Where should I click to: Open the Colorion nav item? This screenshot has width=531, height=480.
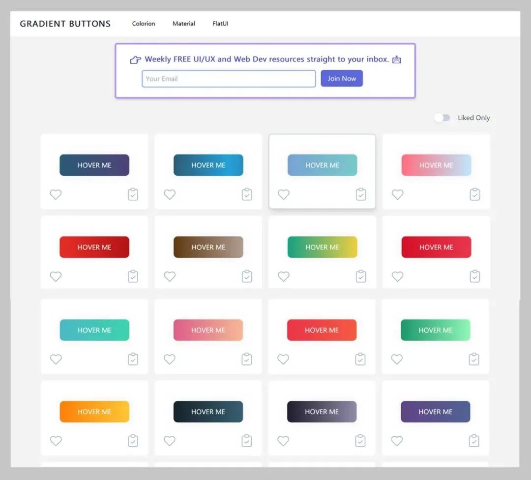click(x=144, y=24)
